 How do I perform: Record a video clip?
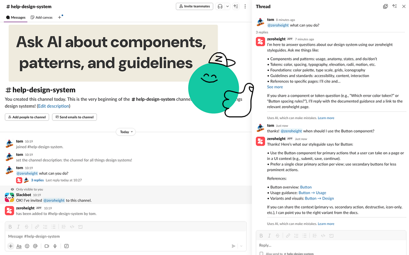coord(47,246)
